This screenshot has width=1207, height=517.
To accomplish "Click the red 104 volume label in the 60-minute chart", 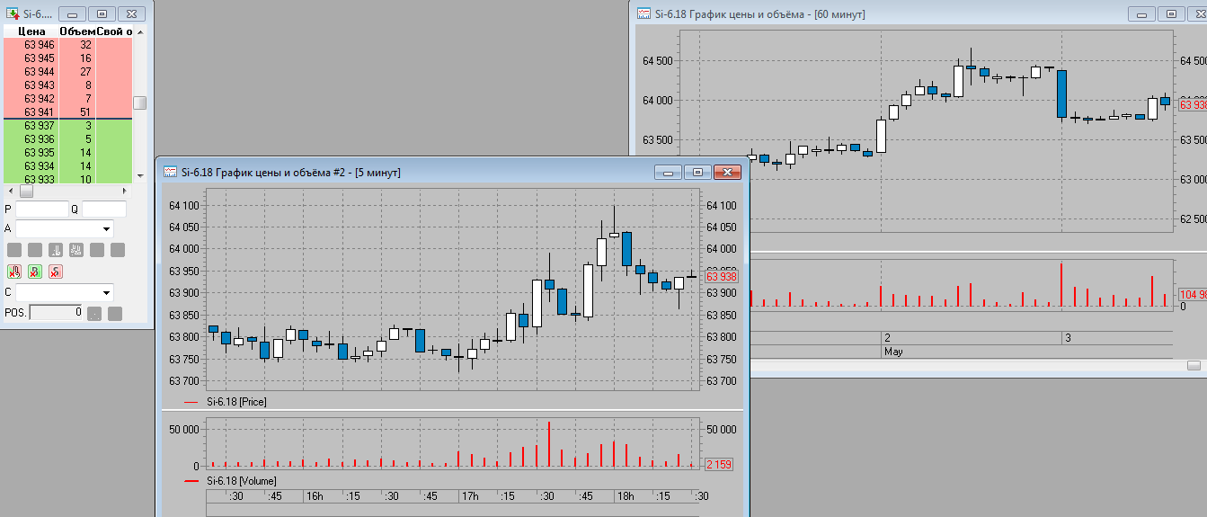I will pyautogui.click(x=1192, y=295).
